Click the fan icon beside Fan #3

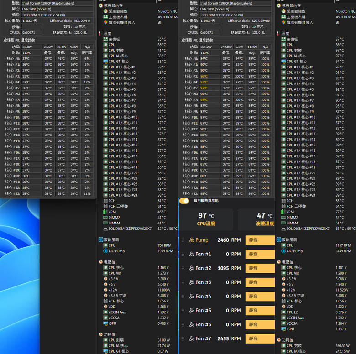(192, 282)
